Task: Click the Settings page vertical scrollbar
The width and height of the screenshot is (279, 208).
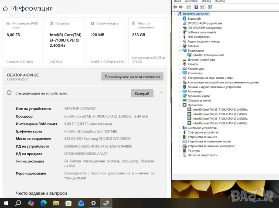Action: tap(170, 68)
